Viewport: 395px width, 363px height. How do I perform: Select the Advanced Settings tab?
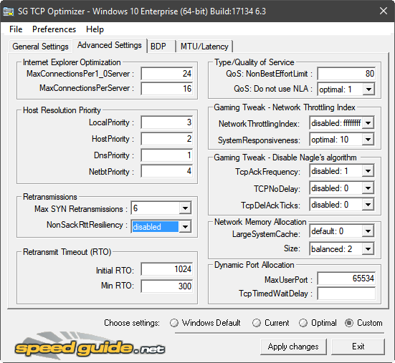[x=110, y=45]
